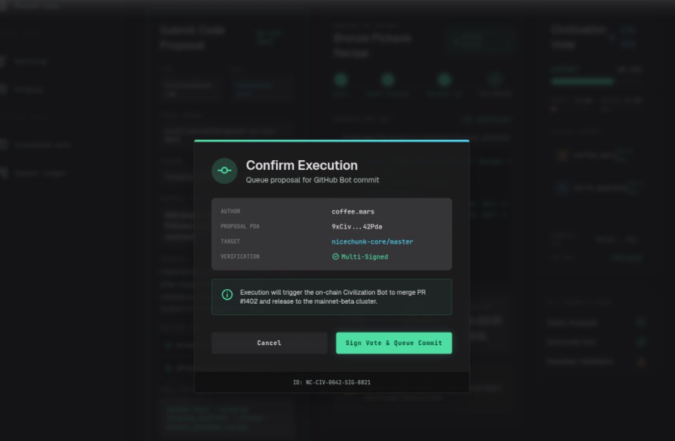
Task: Select the ID: NC-CIV-0042-SIG-8821 footer text
Action: pyautogui.click(x=332, y=383)
